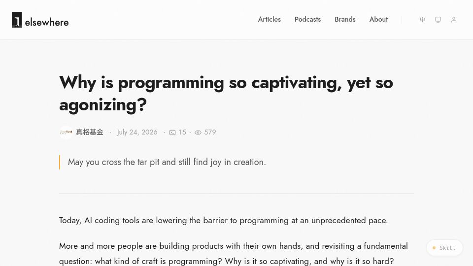Click paragraph starting "Today, AI coding tools"
Screen dimensions: 473x266
click(x=224, y=221)
